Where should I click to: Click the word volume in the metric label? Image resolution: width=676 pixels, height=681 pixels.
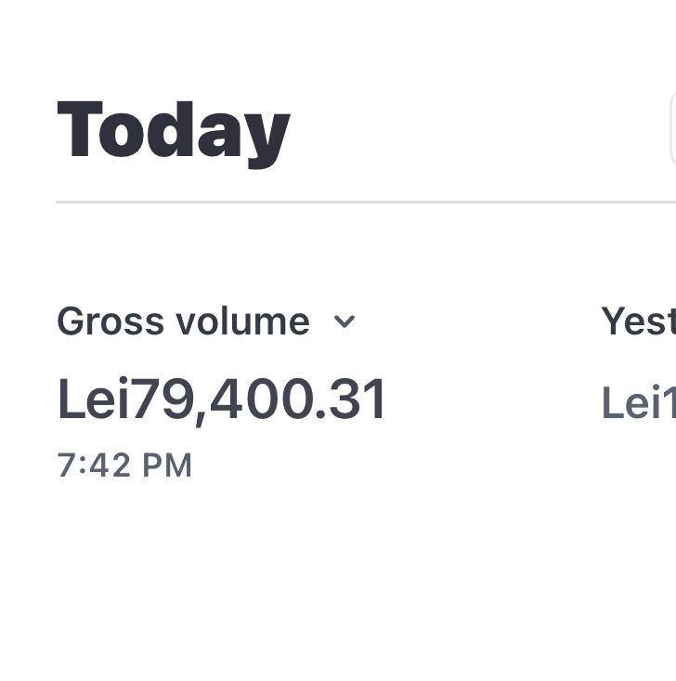coord(242,322)
